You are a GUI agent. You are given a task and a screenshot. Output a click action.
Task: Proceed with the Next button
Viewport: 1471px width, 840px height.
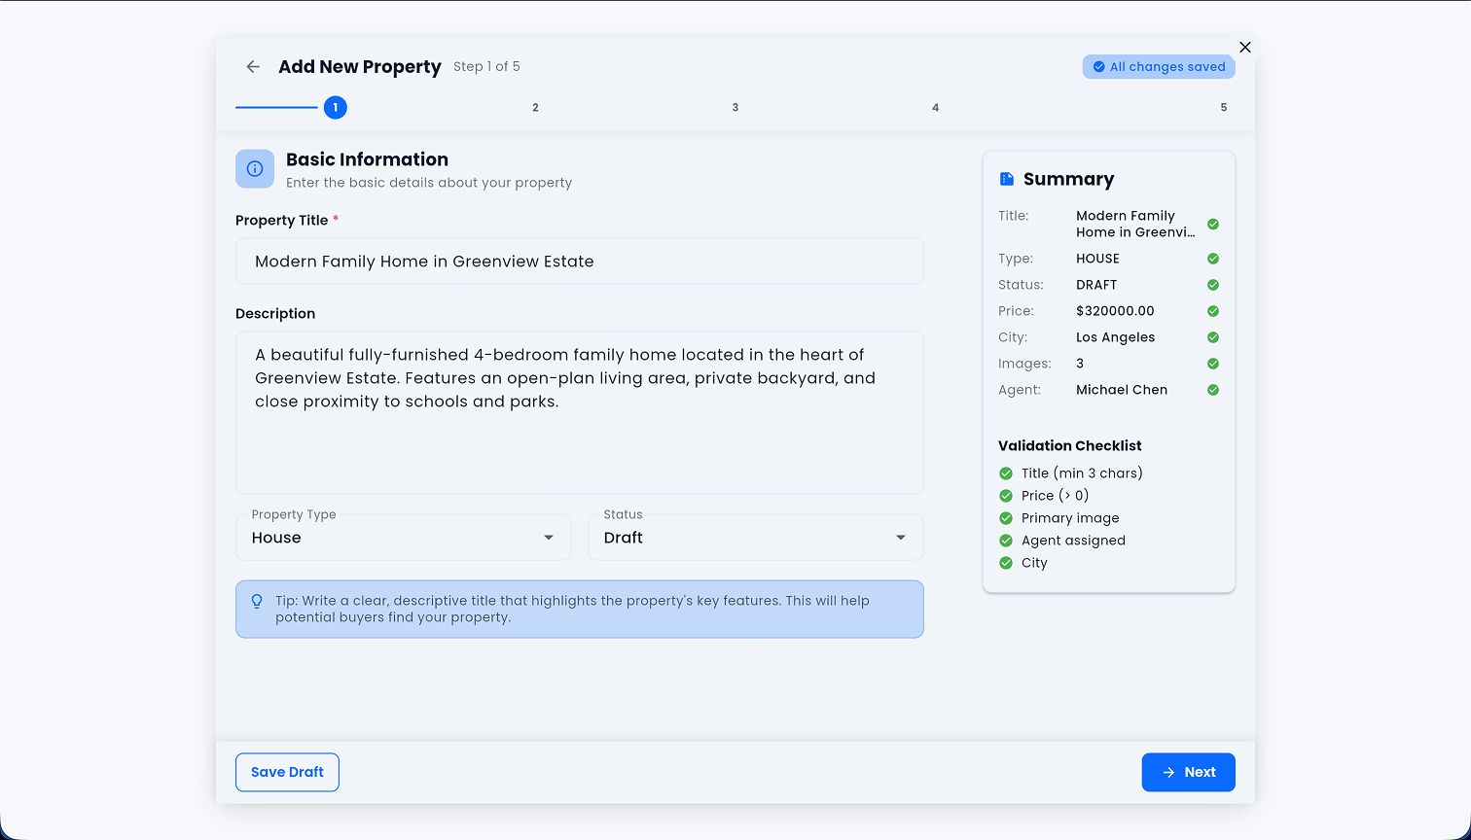pyautogui.click(x=1188, y=772)
